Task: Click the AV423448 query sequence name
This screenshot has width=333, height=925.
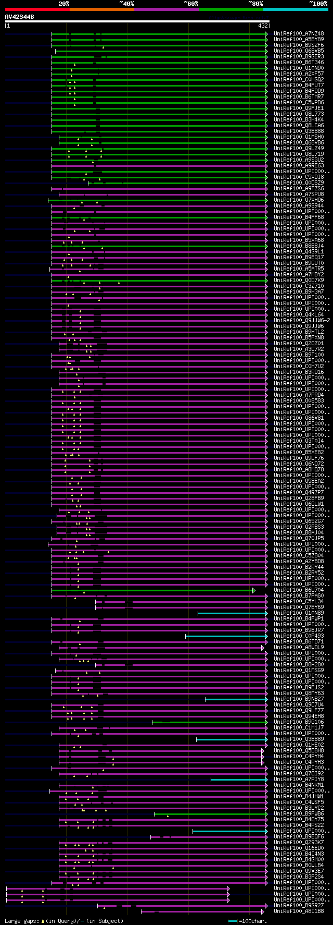Action: [x=20, y=17]
